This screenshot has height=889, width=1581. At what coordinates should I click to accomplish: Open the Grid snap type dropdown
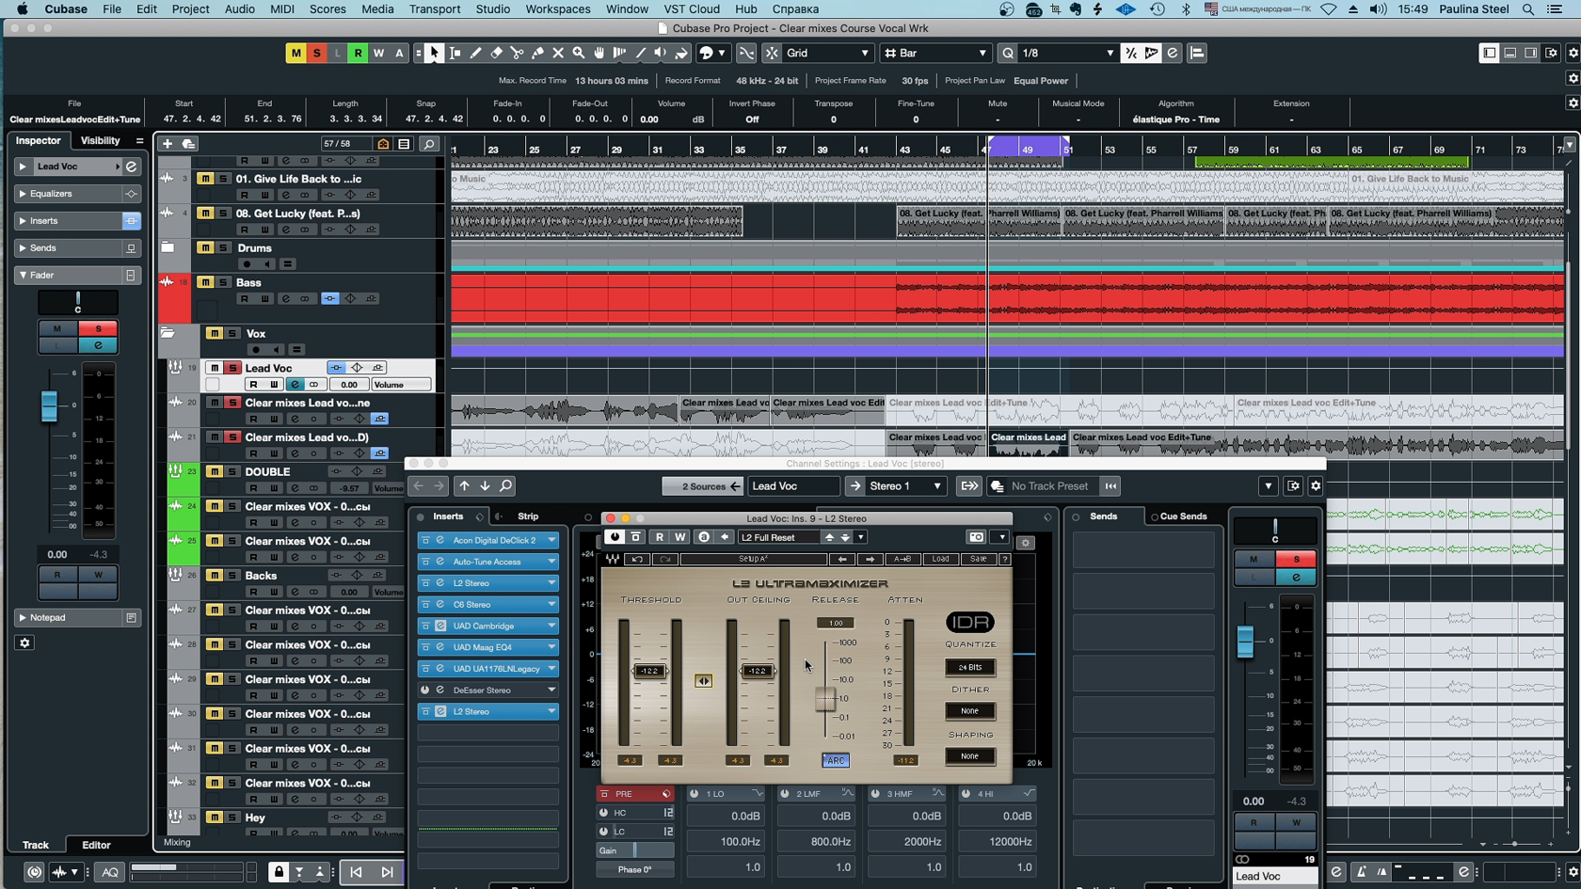[828, 54]
